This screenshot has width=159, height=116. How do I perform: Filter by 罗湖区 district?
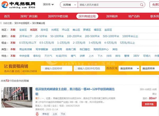click(87, 30)
